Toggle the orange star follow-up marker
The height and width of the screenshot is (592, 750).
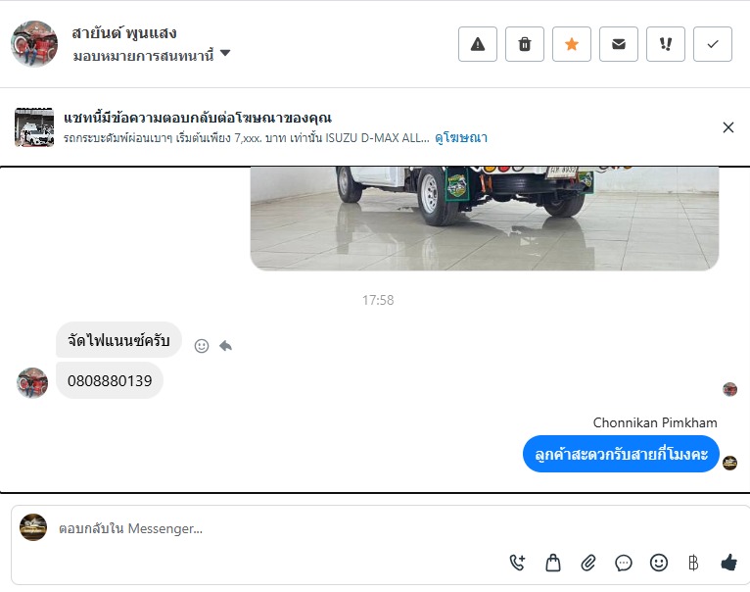coord(571,44)
